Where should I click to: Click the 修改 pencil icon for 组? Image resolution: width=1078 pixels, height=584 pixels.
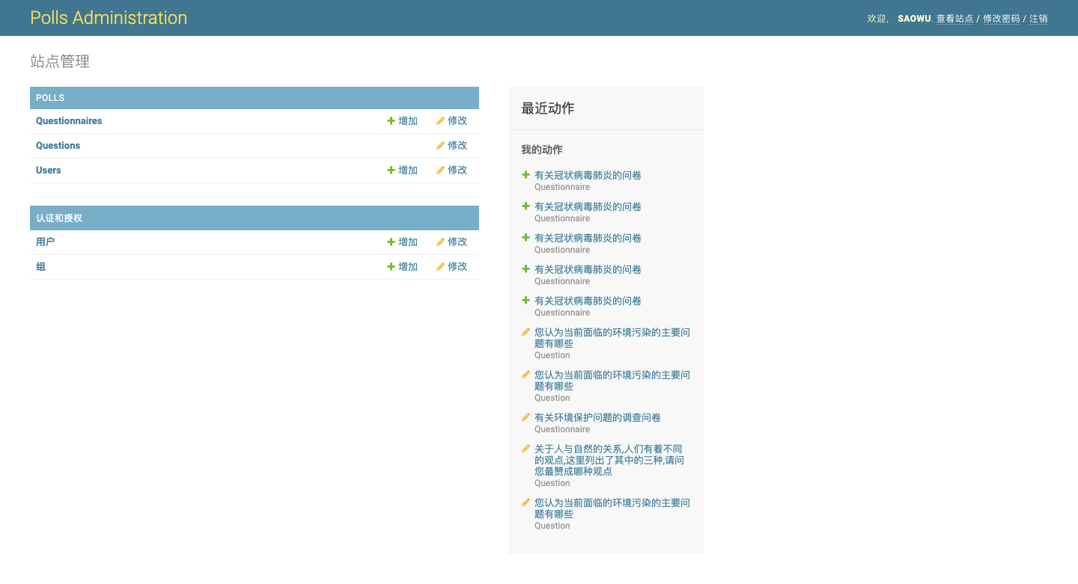pyautogui.click(x=440, y=266)
